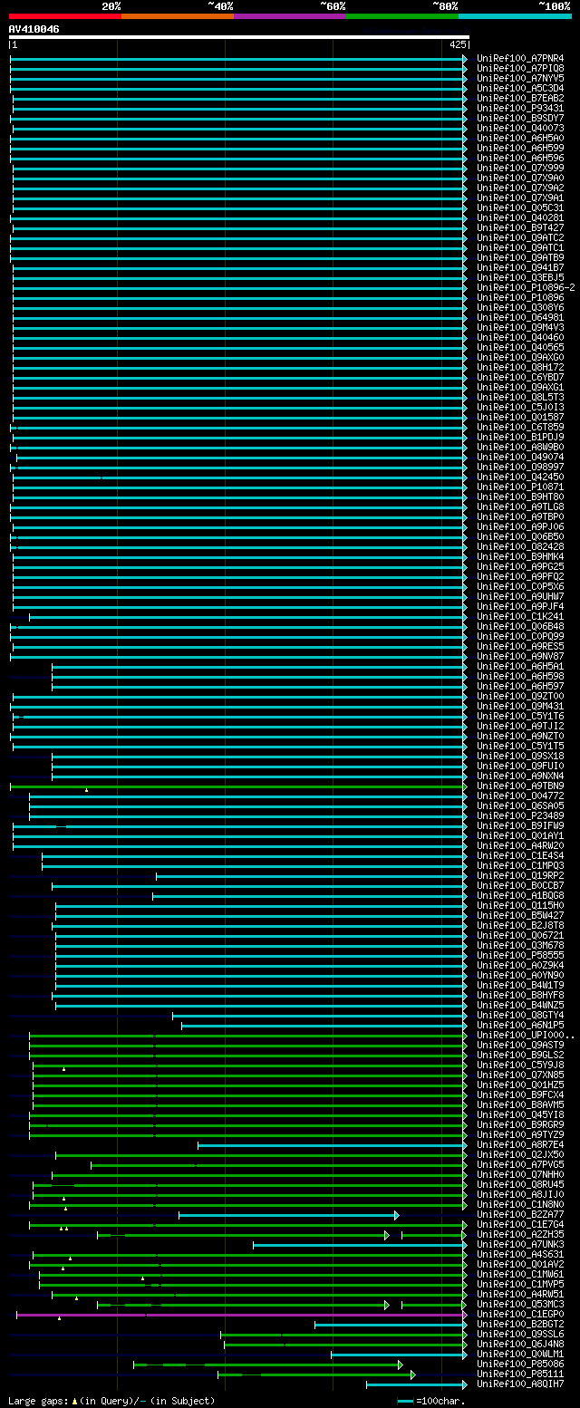This screenshot has height=1408, width=580.
Task: Open hit UniRef100_Q42450
Action: (520, 477)
